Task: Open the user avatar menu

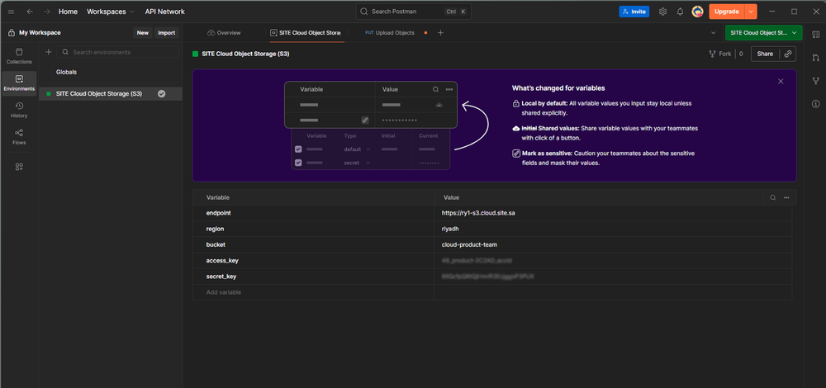Action: coord(697,12)
